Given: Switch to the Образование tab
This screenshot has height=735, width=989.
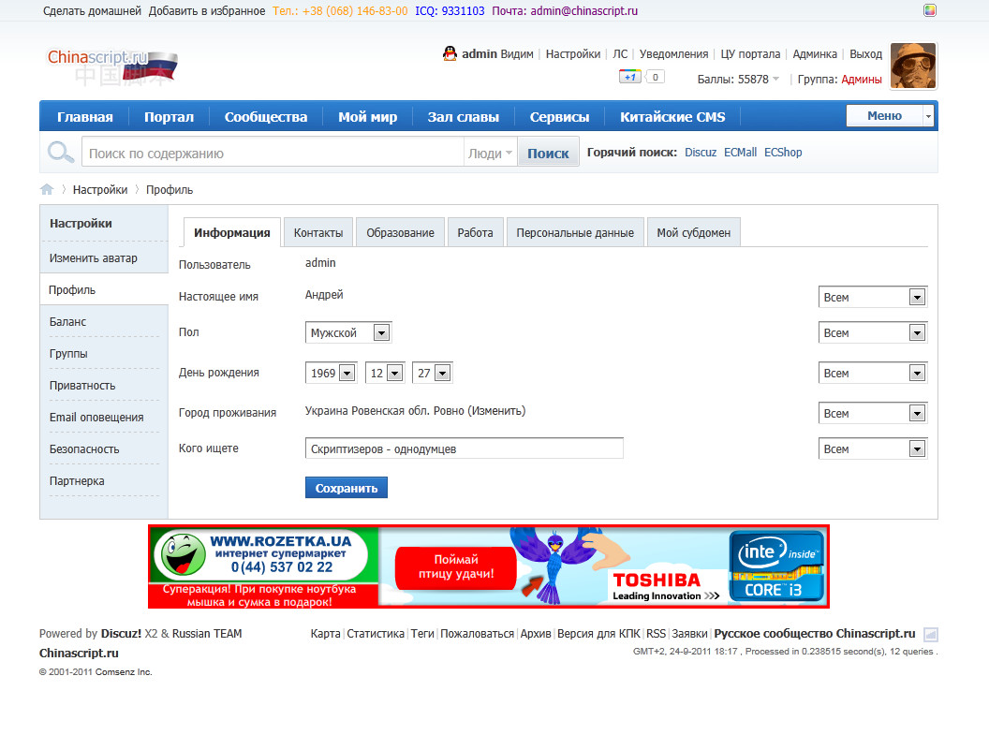Looking at the screenshot, I should [x=400, y=232].
